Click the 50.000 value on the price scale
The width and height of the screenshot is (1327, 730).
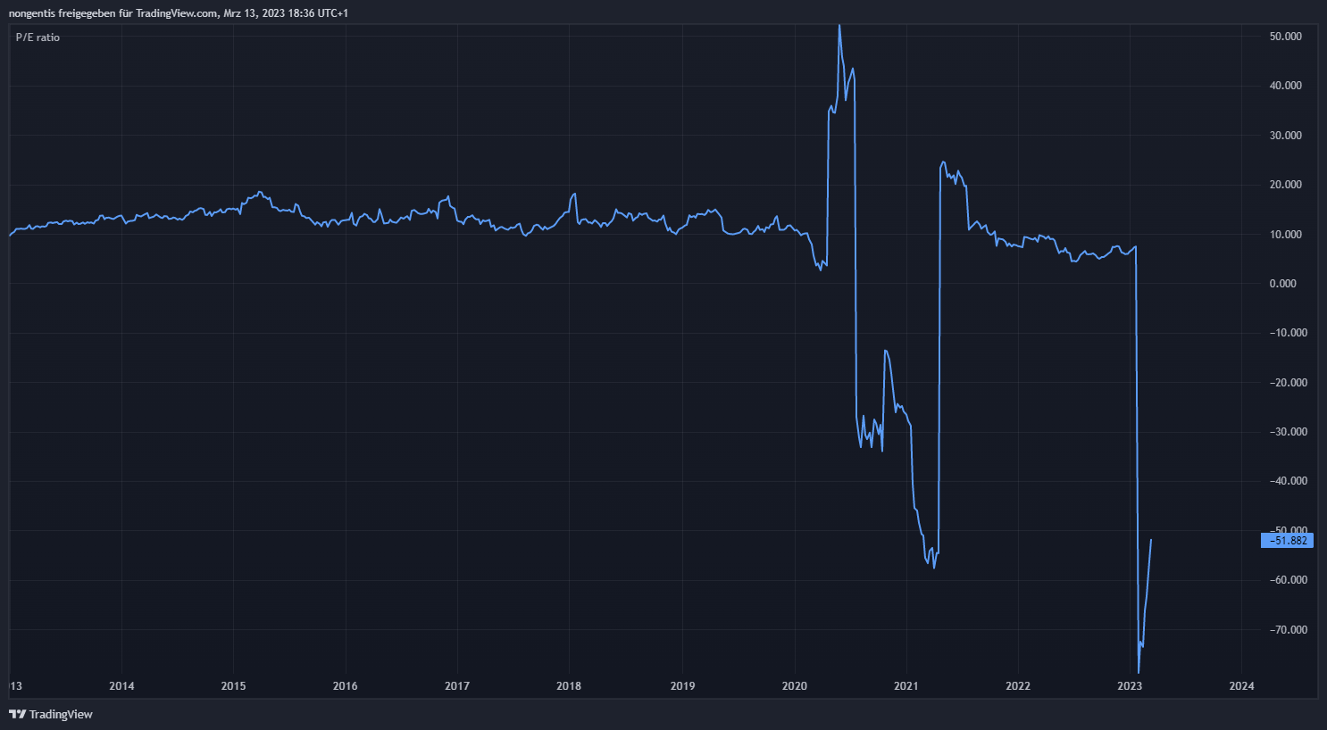tap(1285, 37)
